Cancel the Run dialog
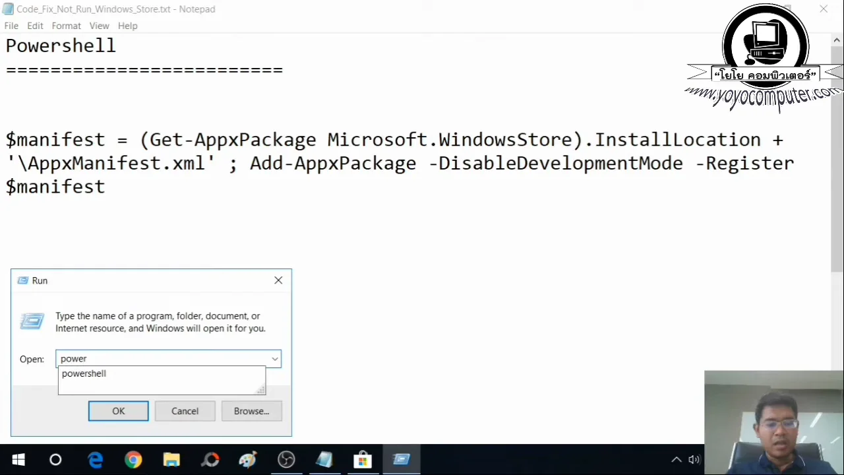 pyautogui.click(x=185, y=411)
